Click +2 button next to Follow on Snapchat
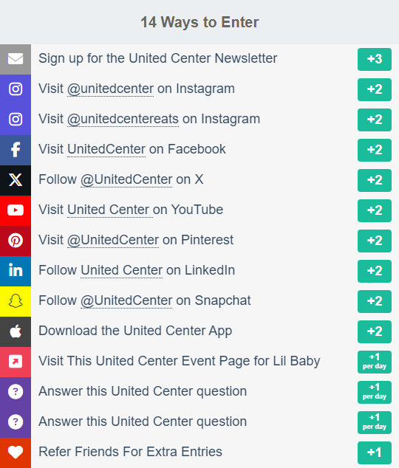Image resolution: width=399 pixels, height=468 pixels. pyautogui.click(x=374, y=301)
